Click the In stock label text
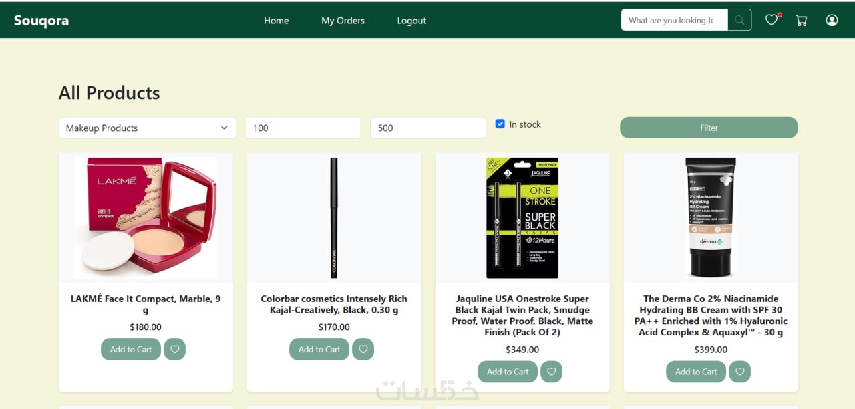 525,124
